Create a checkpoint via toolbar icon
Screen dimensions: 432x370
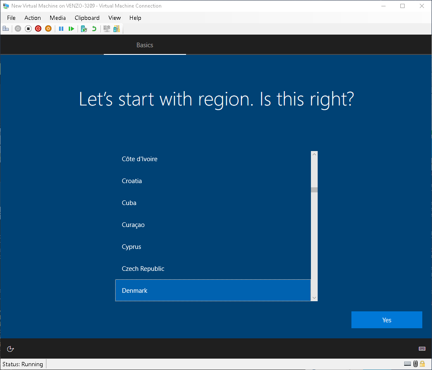(84, 29)
